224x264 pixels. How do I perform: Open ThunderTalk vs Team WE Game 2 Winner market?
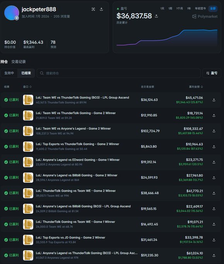[76, 191]
